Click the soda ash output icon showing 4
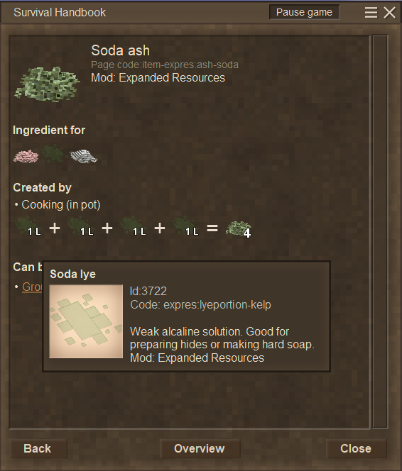 (x=239, y=229)
